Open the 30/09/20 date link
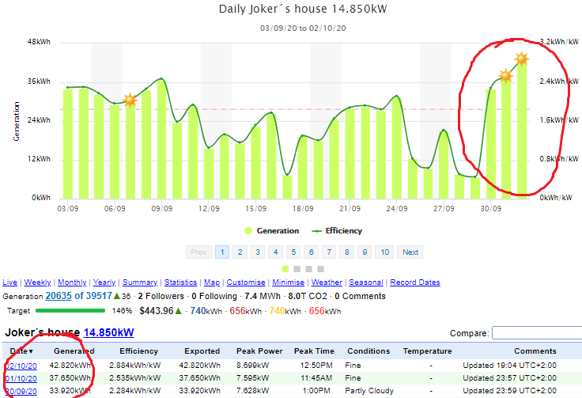This screenshot has height=398, width=582. [x=21, y=392]
